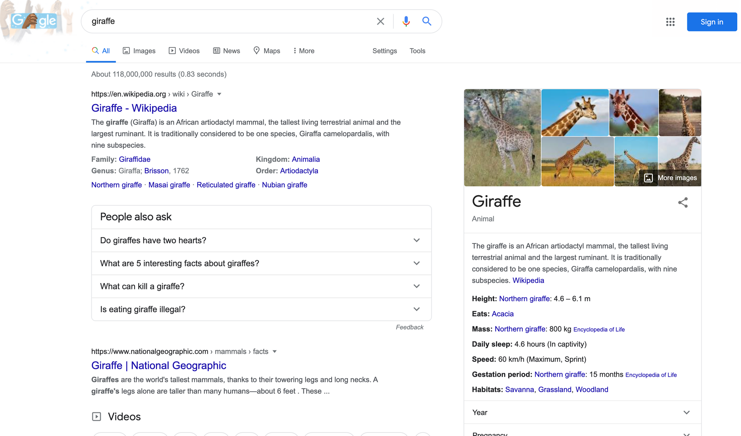741x436 pixels.
Task: Open search Tools
Action: click(x=417, y=51)
